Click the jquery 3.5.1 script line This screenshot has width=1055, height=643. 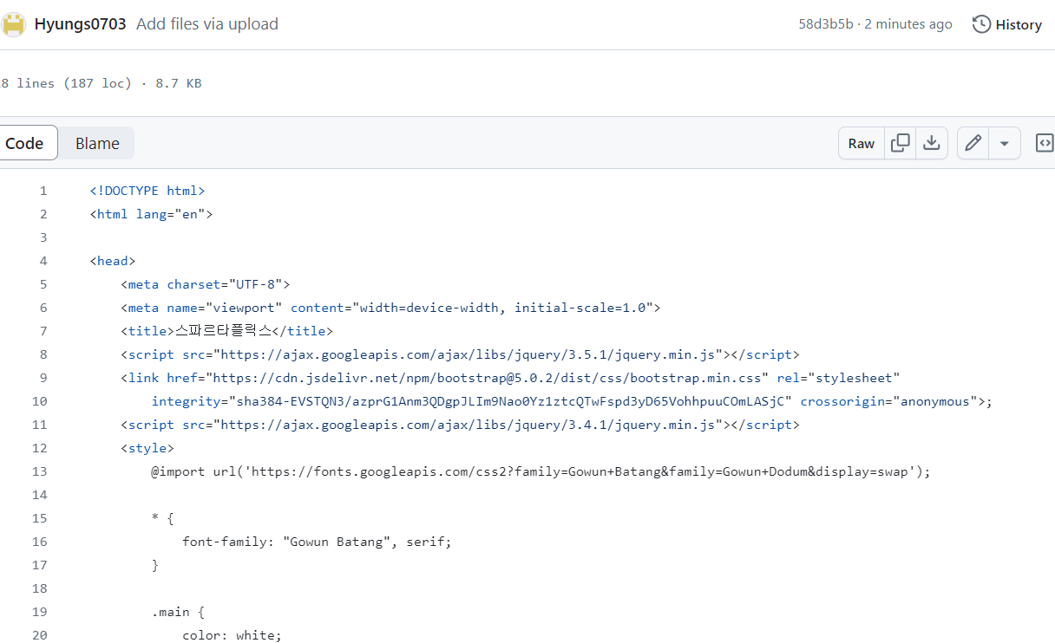point(460,354)
